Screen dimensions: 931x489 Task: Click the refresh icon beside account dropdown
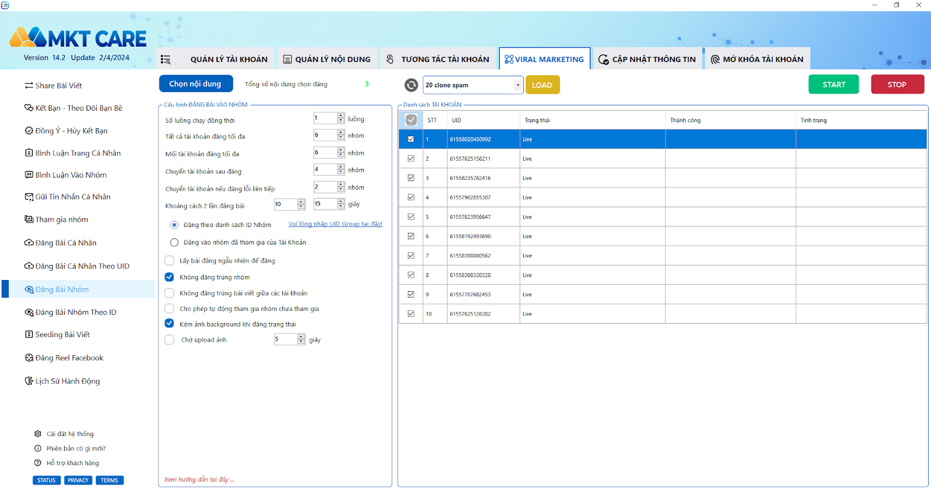(x=411, y=85)
